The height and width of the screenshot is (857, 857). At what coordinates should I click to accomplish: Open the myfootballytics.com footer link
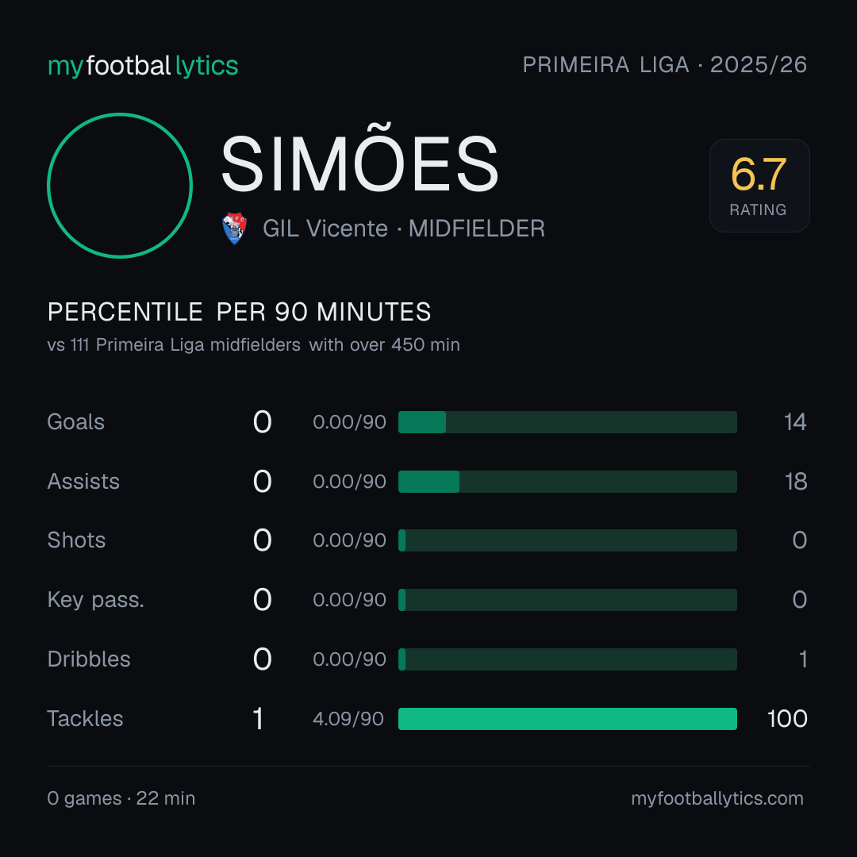(x=717, y=798)
